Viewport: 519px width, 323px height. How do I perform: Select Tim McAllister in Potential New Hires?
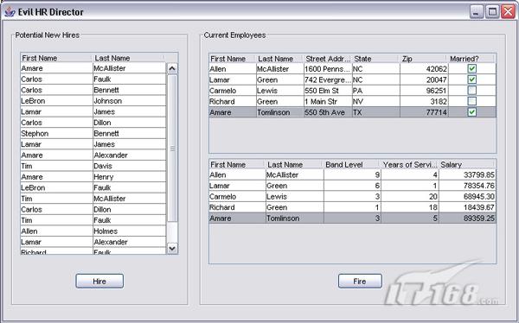tap(93, 199)
